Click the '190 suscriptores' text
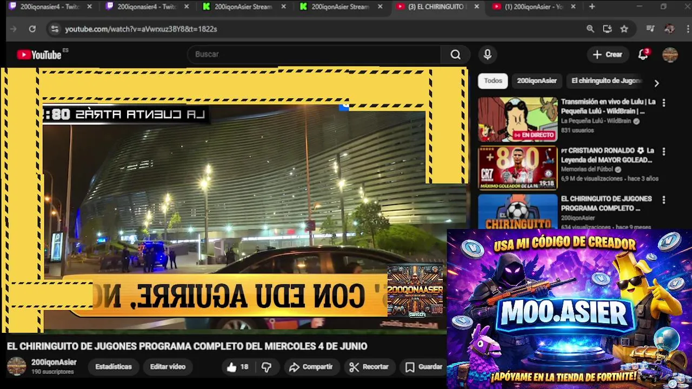692x389 pixels. [52, 372]
